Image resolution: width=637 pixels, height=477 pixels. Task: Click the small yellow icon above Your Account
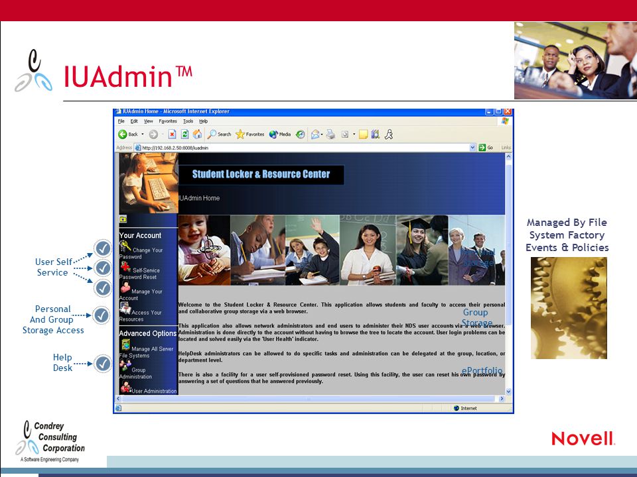pyautogui.click(x=123, y=219)
